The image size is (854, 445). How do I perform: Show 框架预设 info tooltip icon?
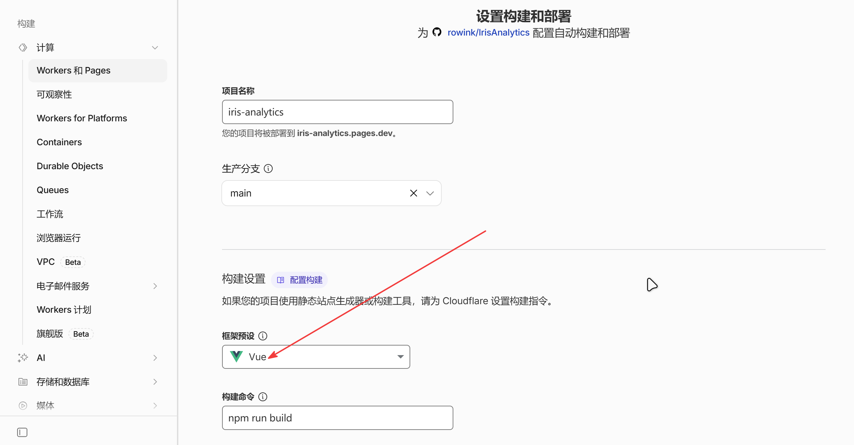click(x=263, y=336)
